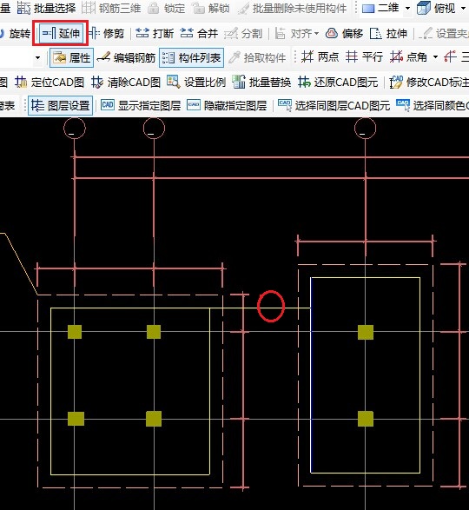Select the 拉伸 stretch tool
Image resolution: width=469 pixels, height=510 pixels.
pos(389,33)
